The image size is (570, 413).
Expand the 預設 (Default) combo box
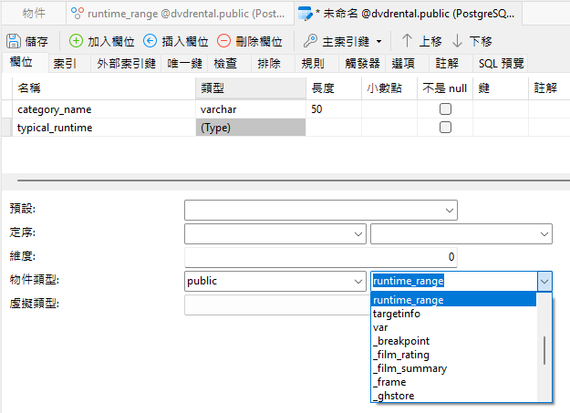(x=450, y=210)
